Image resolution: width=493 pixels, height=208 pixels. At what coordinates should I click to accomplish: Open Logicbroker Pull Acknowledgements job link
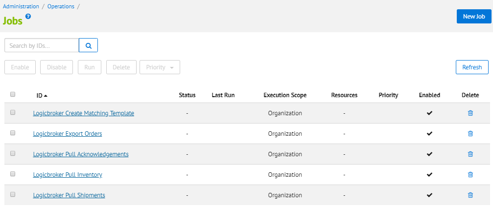pos(81,154)
